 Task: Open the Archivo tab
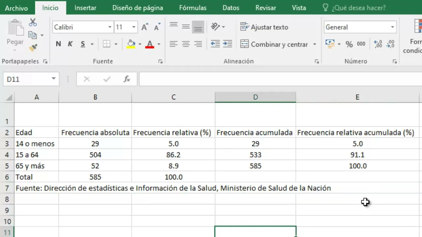pyautogui.click(x=16, y=8)
